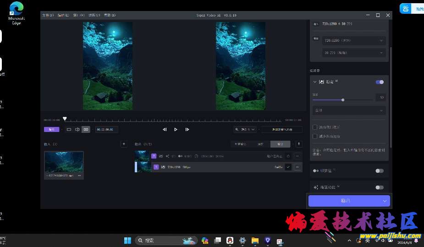The height and width of the screenshot is (247, 424).
Task: Collapse the Stabilization section chevron
Action: click(315, 82)
